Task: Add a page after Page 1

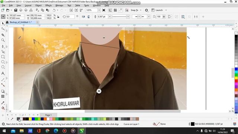Action: (38, 115)
